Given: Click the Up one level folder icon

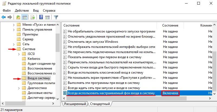Looking at the screenshot, I should [x=18, y=17].
